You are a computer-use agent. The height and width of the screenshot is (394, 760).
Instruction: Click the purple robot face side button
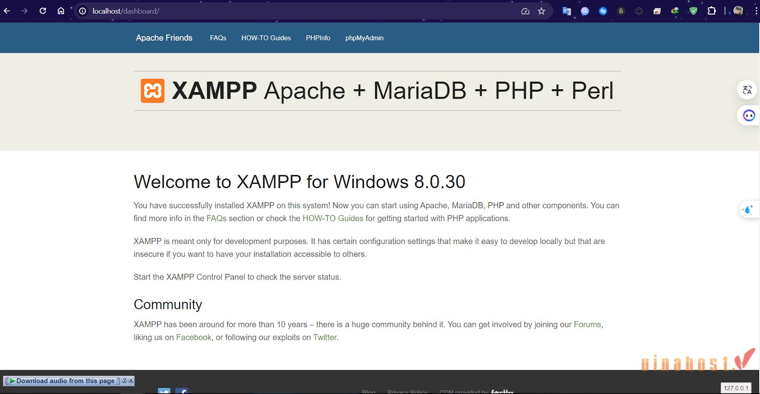749,115
